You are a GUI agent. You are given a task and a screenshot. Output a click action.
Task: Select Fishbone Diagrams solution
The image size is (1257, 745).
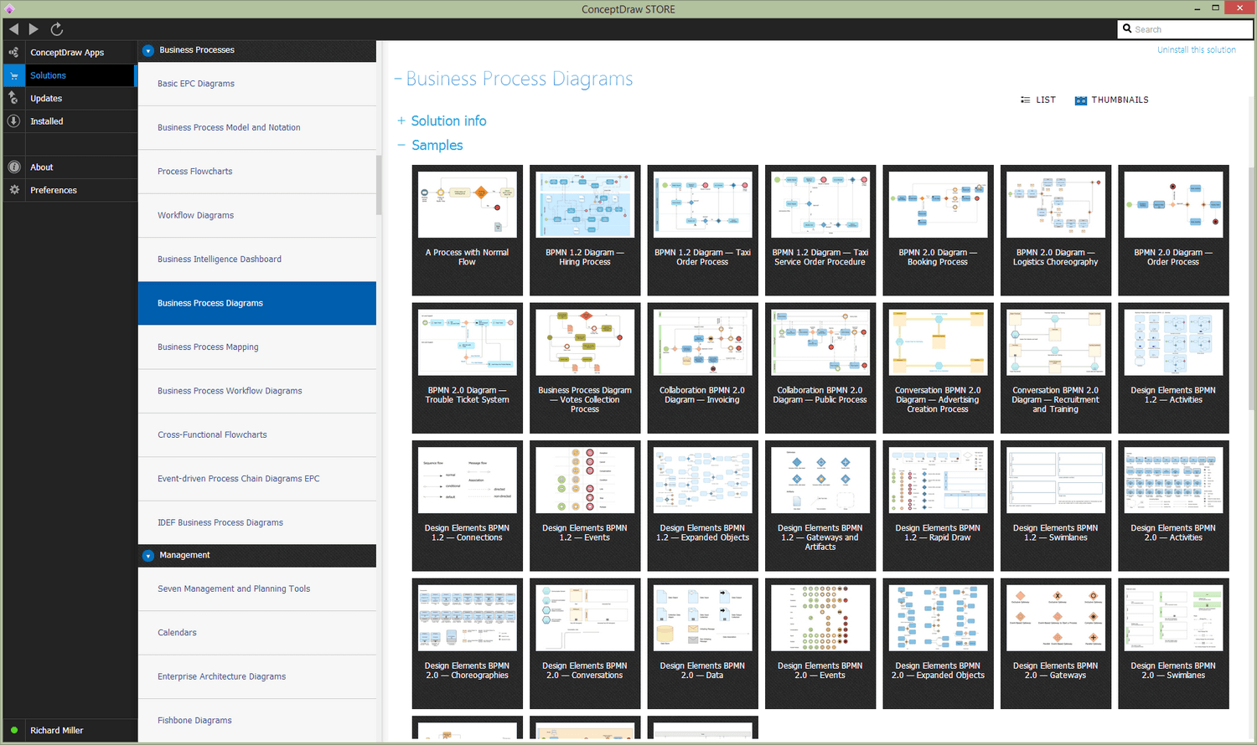[257, 721]
